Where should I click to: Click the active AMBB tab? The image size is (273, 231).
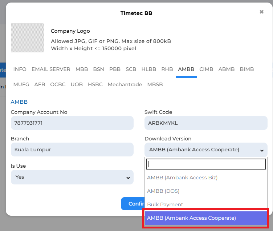[186, 69]
